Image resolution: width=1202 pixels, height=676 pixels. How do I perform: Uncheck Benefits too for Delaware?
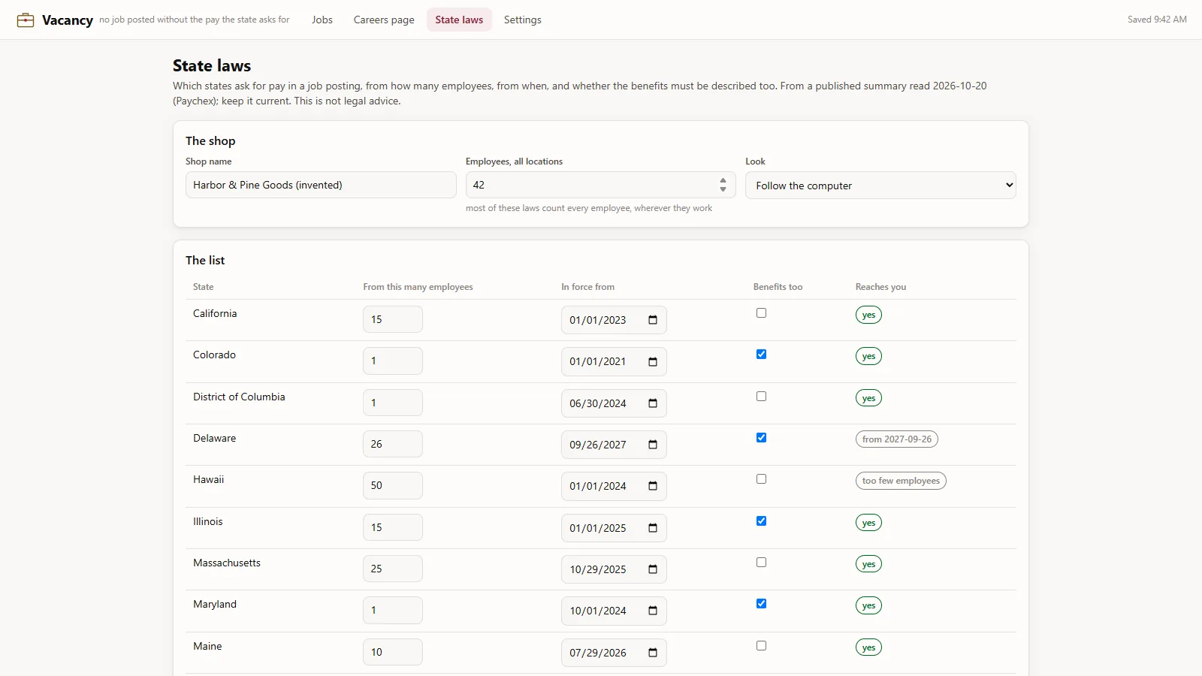pos(761,438)
